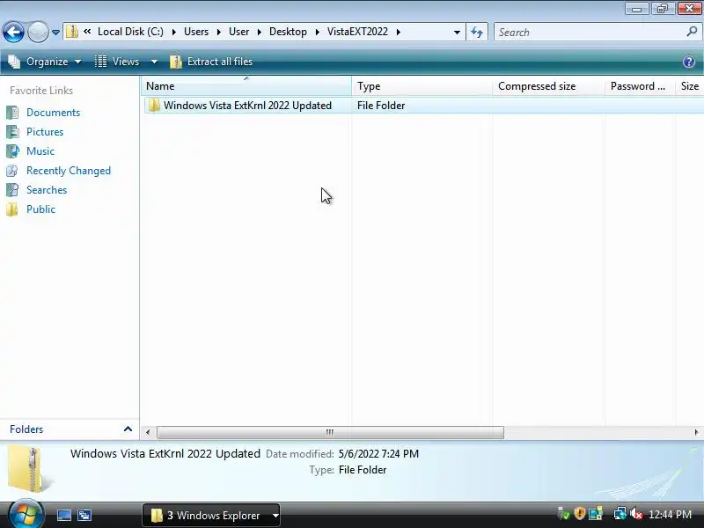Expand the Folders pane chevron

point(128,429)
